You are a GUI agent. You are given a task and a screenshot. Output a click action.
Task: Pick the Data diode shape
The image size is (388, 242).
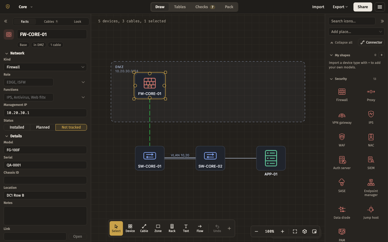pos(342,209)
